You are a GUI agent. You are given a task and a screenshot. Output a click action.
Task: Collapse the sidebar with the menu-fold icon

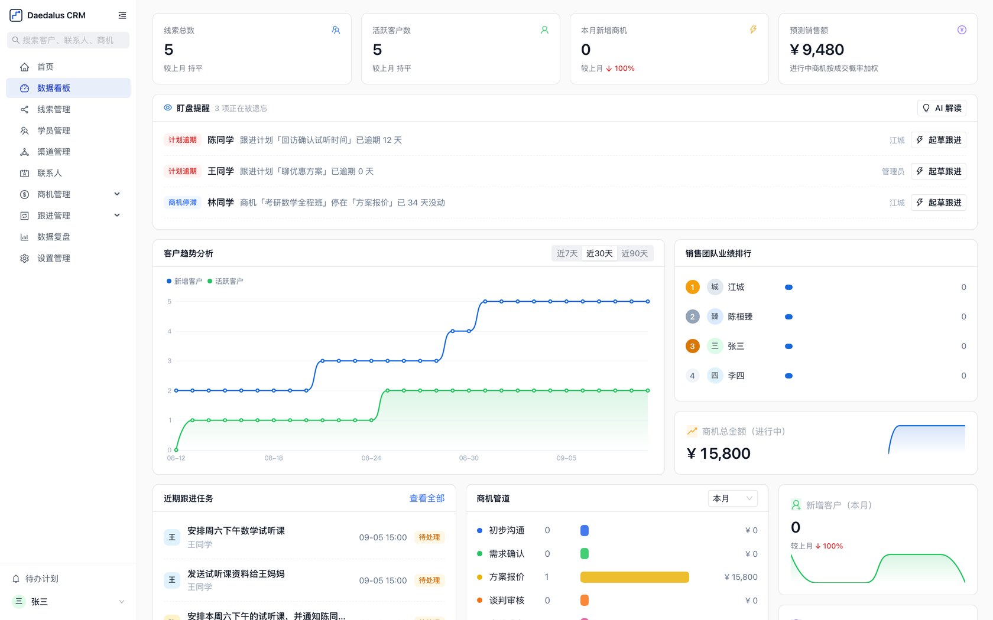[x=122, y=15]
